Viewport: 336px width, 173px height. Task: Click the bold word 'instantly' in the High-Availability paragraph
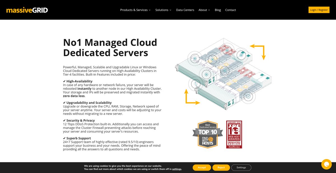click(84, 88)
